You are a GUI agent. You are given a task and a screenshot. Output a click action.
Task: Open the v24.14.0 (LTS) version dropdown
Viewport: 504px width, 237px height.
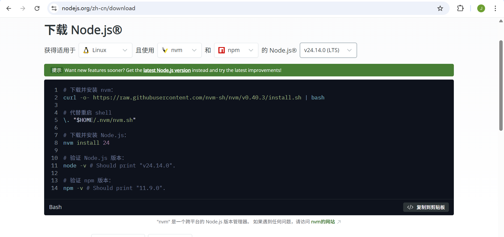(328, 50)
